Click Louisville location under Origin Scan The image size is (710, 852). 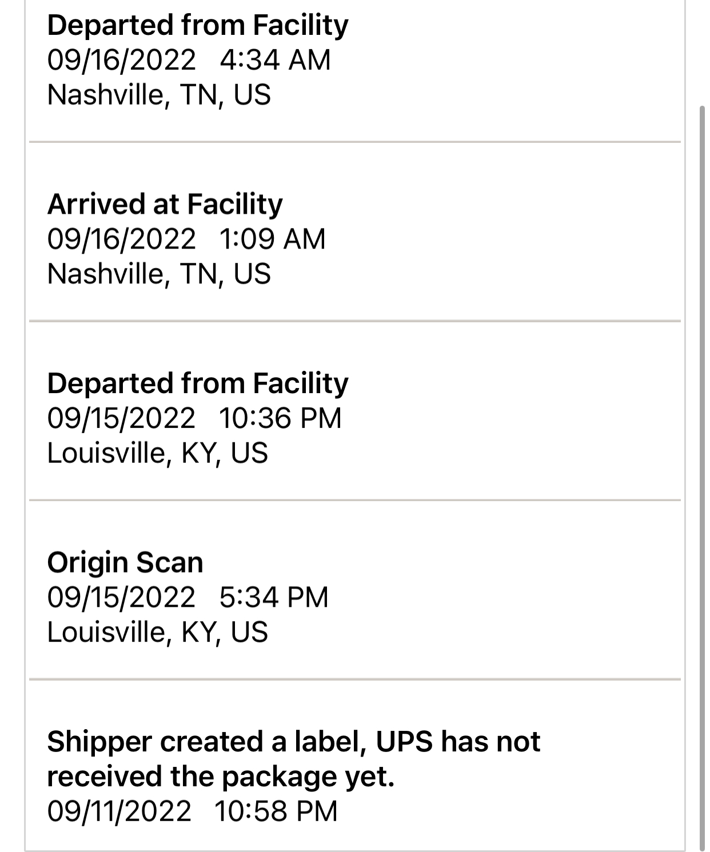[157, 632]
